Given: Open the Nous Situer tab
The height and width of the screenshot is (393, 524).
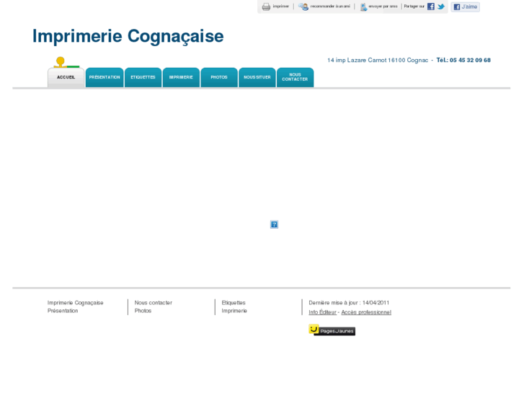Looking at the screenshot, I should pos(257,77).
